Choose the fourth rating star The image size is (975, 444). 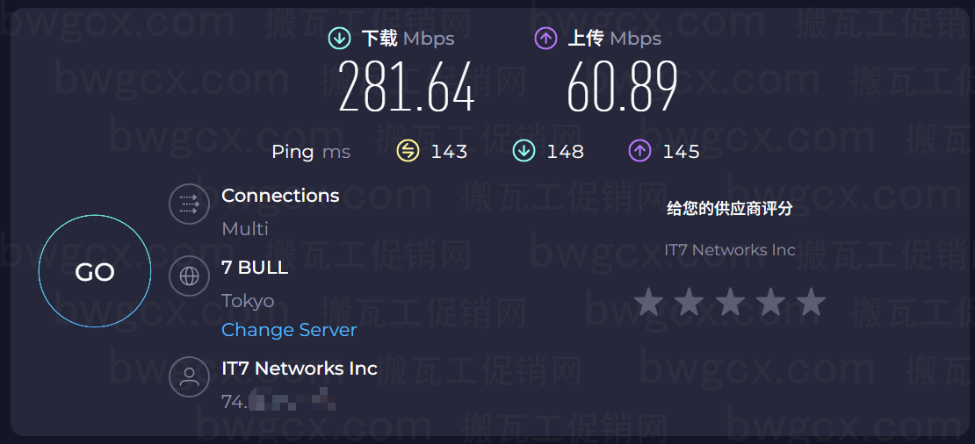(x=769, y=302)
